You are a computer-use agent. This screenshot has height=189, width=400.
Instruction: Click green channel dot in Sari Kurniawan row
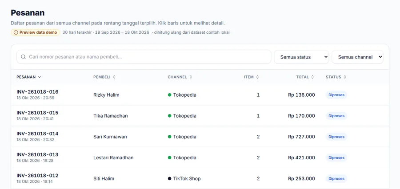coord(169,137)
